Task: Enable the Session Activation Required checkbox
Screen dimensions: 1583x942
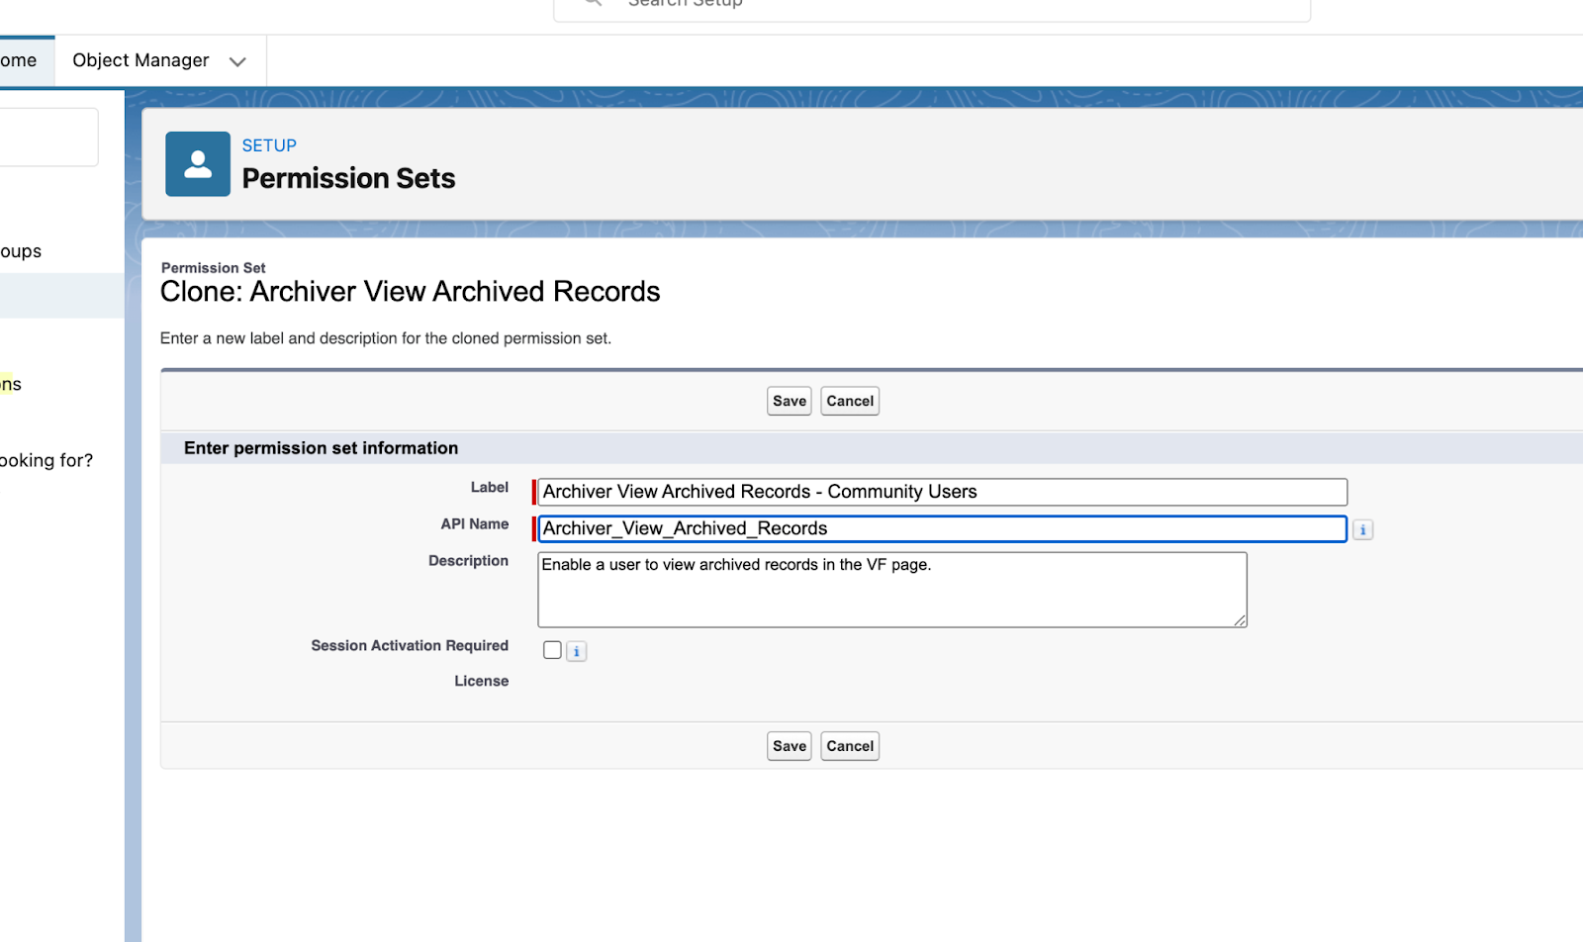Action: pyautogui.click(x=552, y=650)
